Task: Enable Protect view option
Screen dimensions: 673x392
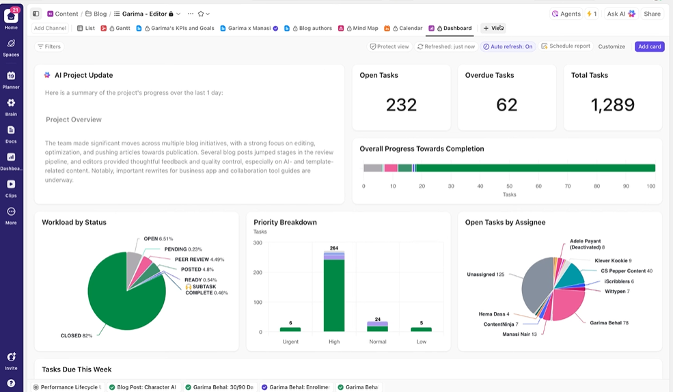Action: click(389, 46)
